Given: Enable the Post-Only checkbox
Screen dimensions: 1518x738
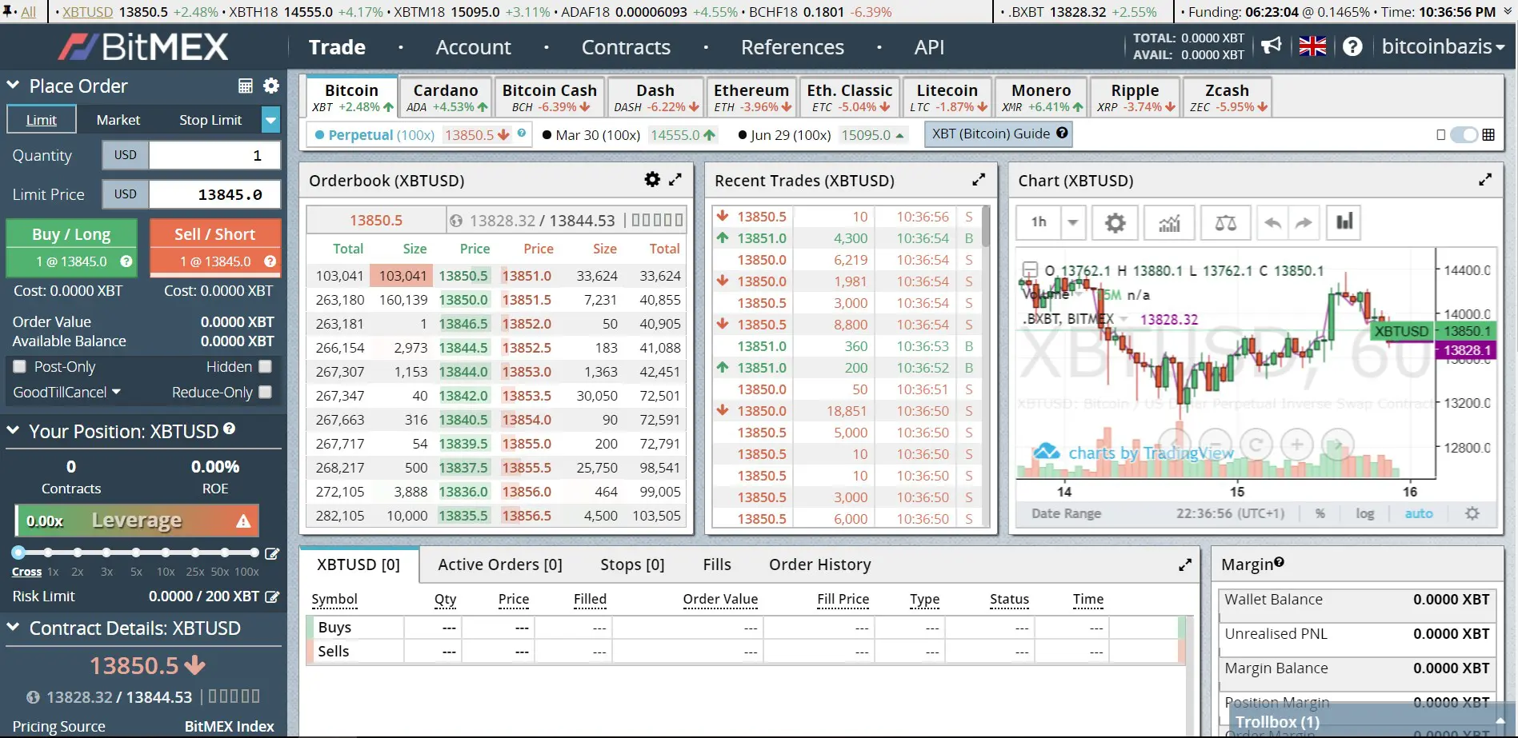Looking at the screenshot, I should [x=20, y=366].
